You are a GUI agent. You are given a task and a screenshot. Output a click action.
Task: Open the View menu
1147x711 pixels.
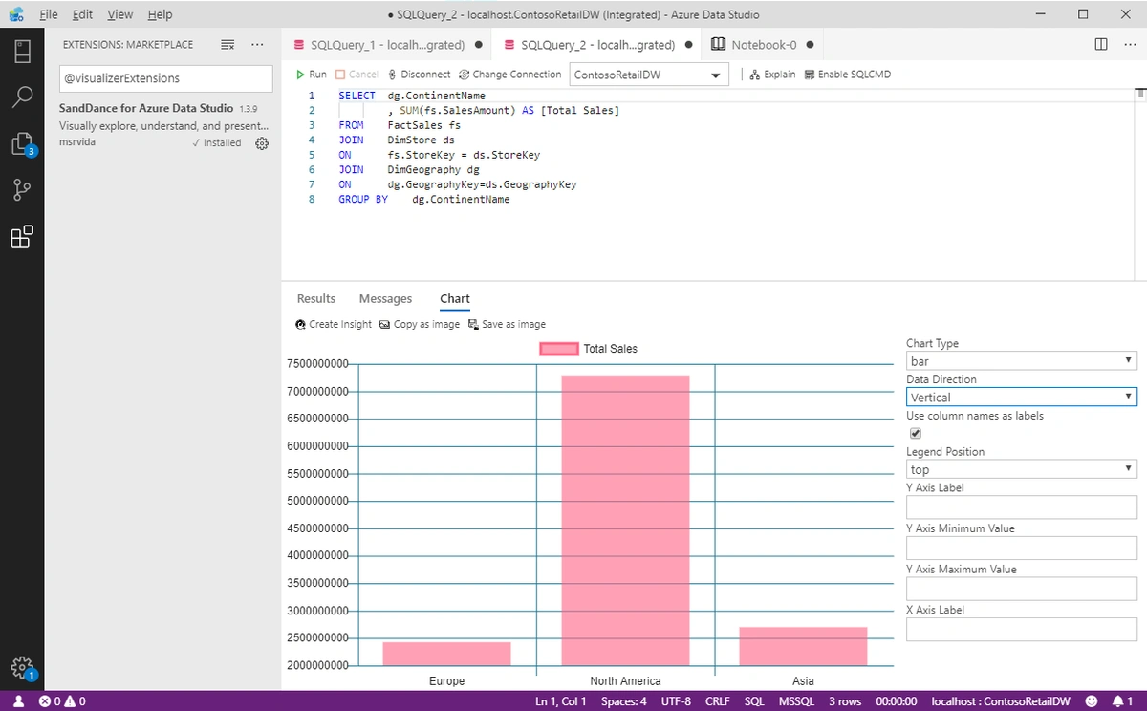pyautogui.click(x=120, y=14)
